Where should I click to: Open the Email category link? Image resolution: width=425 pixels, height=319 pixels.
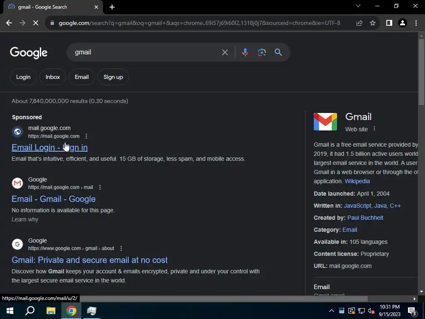click(349, 230)
